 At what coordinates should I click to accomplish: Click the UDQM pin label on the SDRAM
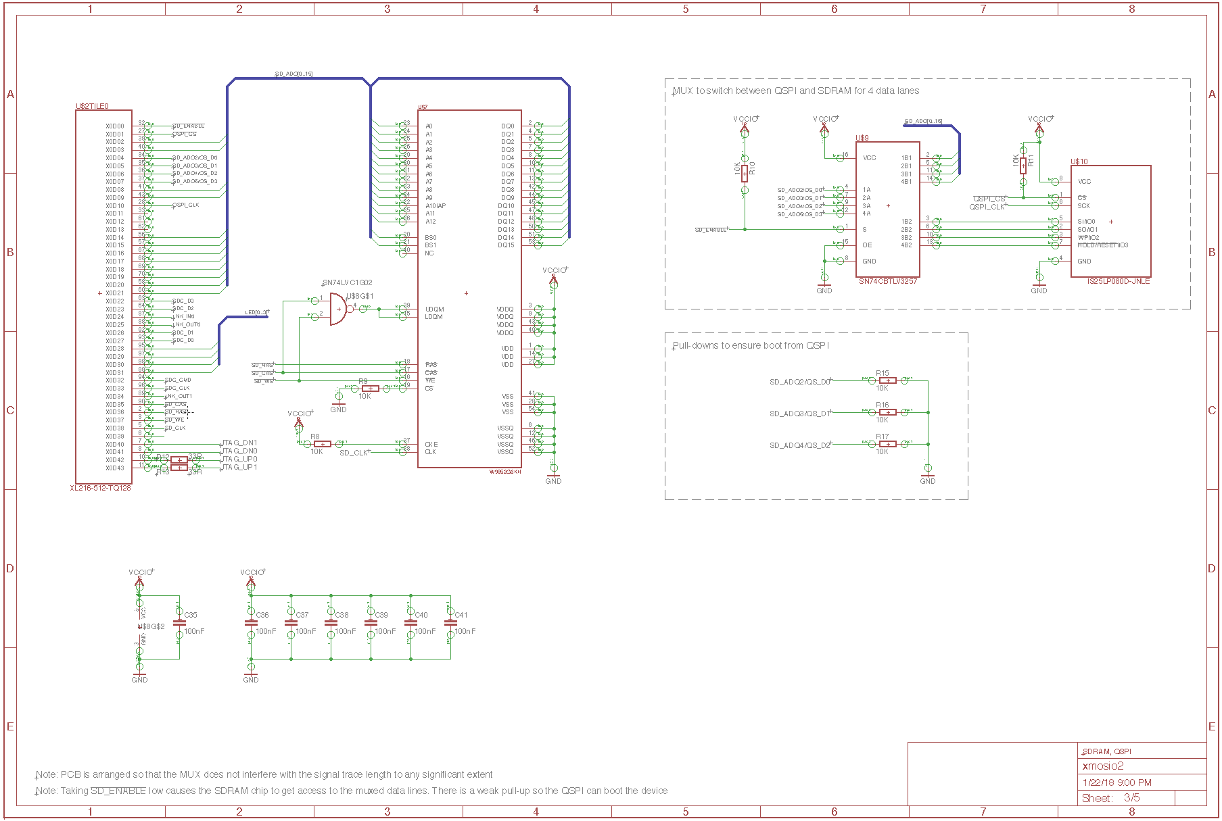(434, 309)
